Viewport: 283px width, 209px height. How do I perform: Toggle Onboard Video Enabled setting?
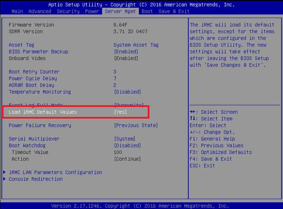click(x=126, y=58)
